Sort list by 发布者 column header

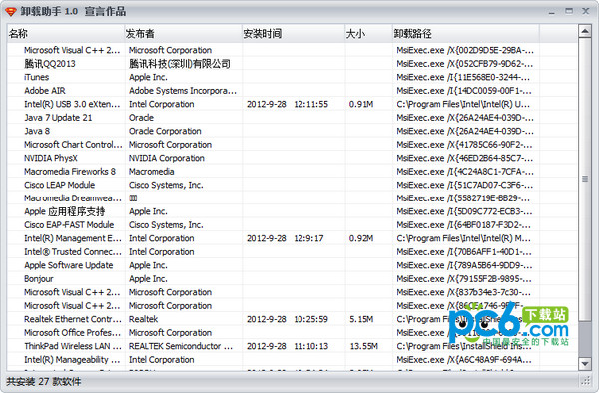coord(183,34)
